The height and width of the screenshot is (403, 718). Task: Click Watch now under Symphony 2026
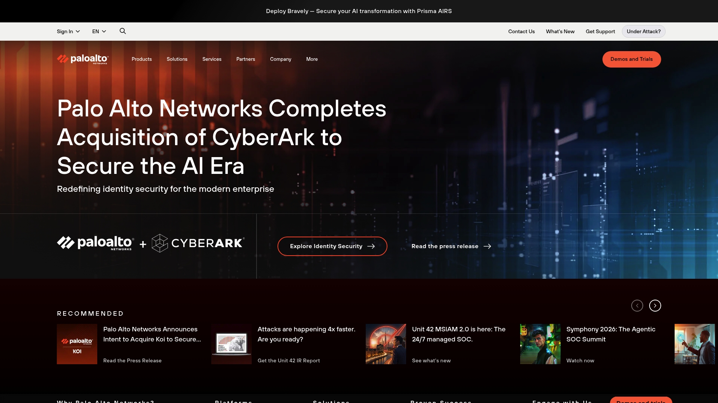580,360
